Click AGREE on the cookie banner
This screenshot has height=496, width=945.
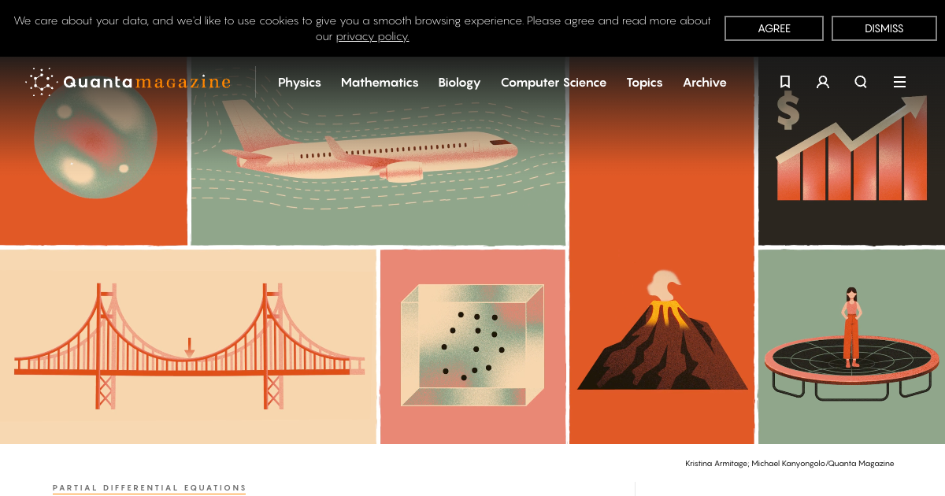[774, 28]
